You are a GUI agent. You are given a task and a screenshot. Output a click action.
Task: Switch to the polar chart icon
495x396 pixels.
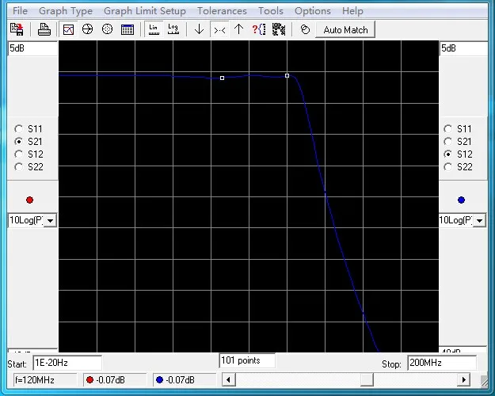coord(108,29)
